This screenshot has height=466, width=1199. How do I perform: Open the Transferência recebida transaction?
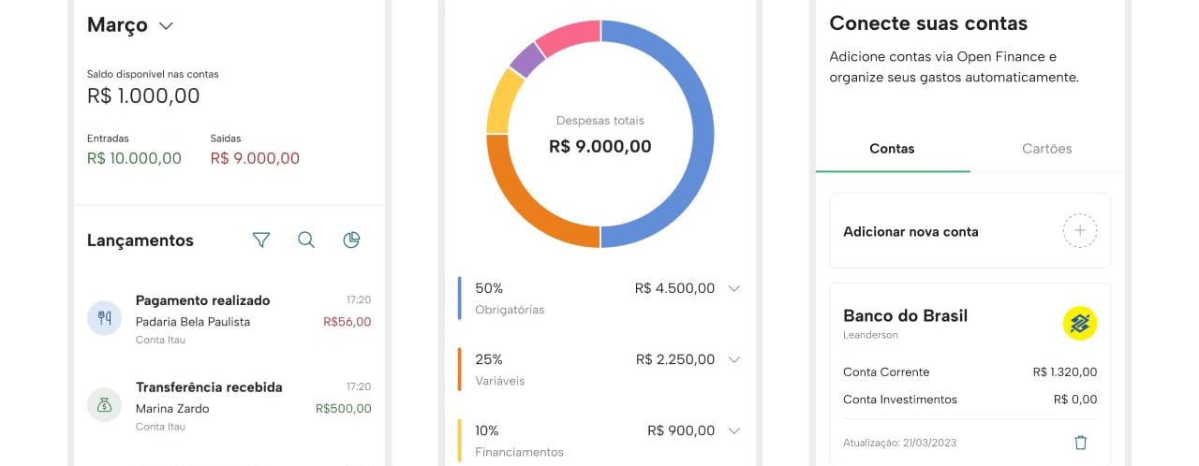[209, 387]
